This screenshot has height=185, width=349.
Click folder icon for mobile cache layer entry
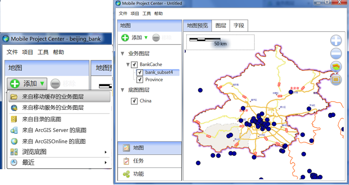14,97
